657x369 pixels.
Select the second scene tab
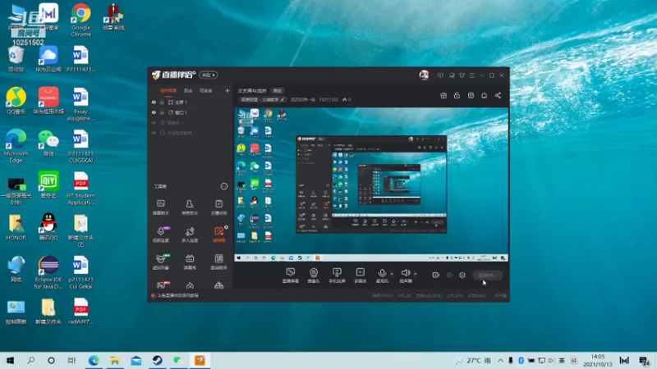click(188, 91)
